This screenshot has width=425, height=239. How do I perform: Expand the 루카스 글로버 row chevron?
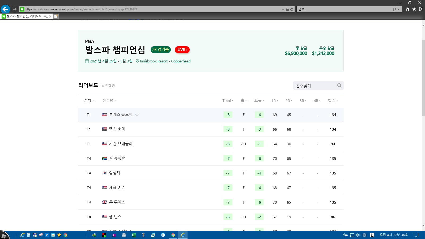pyautogui.click(x=137, y=115)
